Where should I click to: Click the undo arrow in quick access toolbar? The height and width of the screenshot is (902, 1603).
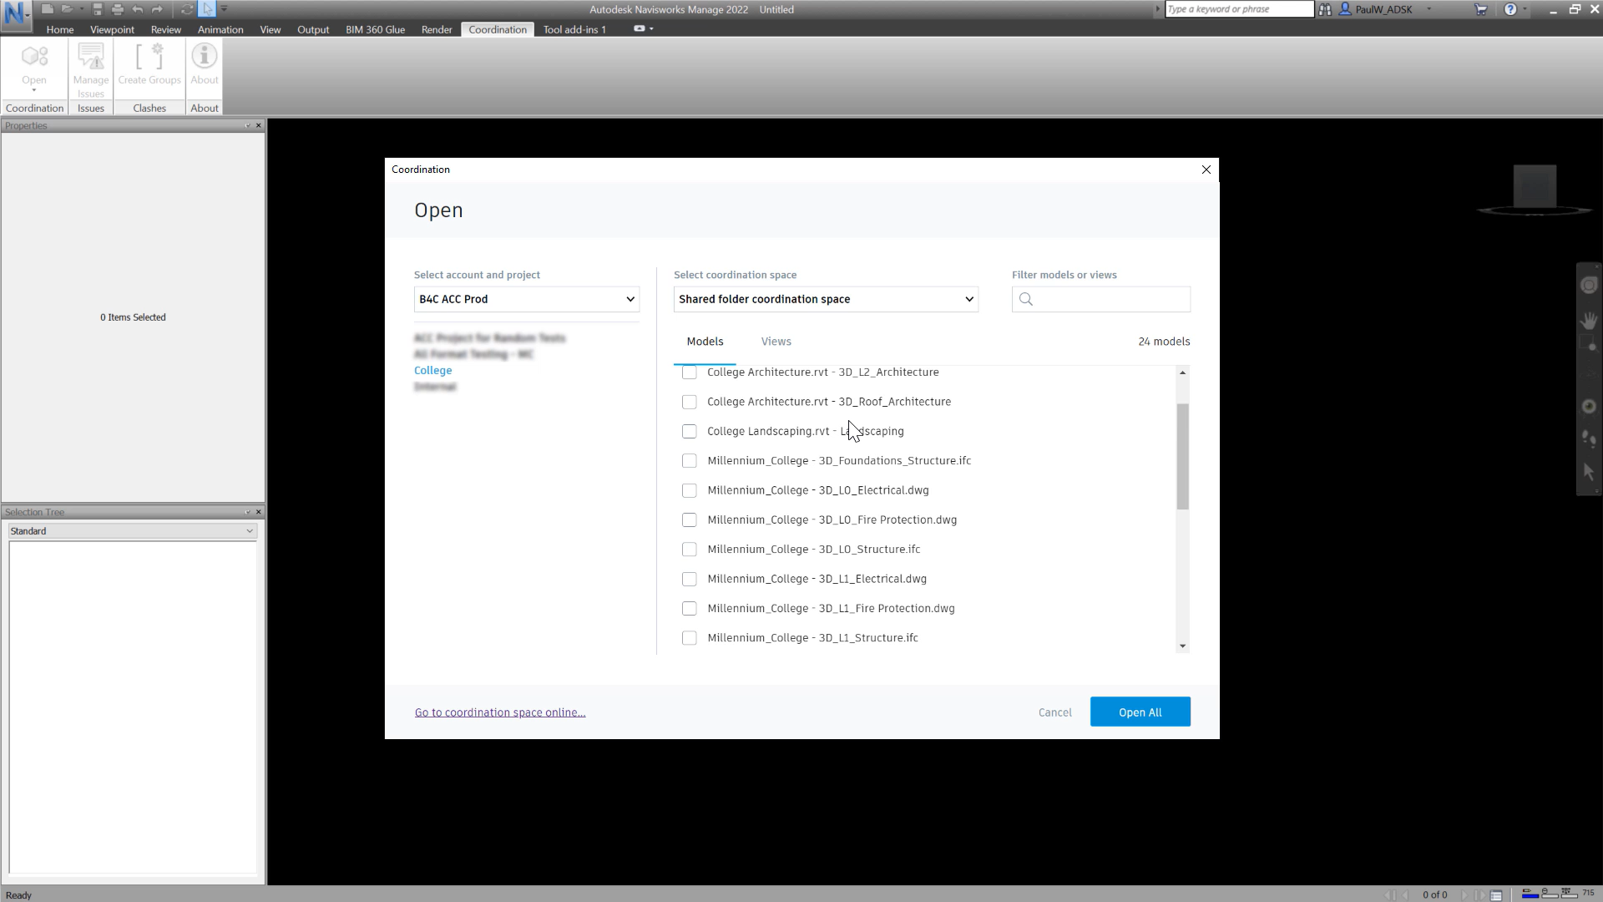coord(138,9)
